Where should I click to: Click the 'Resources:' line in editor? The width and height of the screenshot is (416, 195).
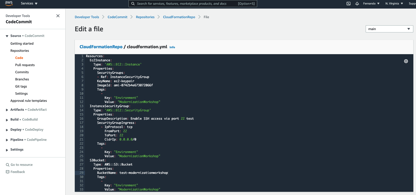pyautogui.click(x=95, y=56)
